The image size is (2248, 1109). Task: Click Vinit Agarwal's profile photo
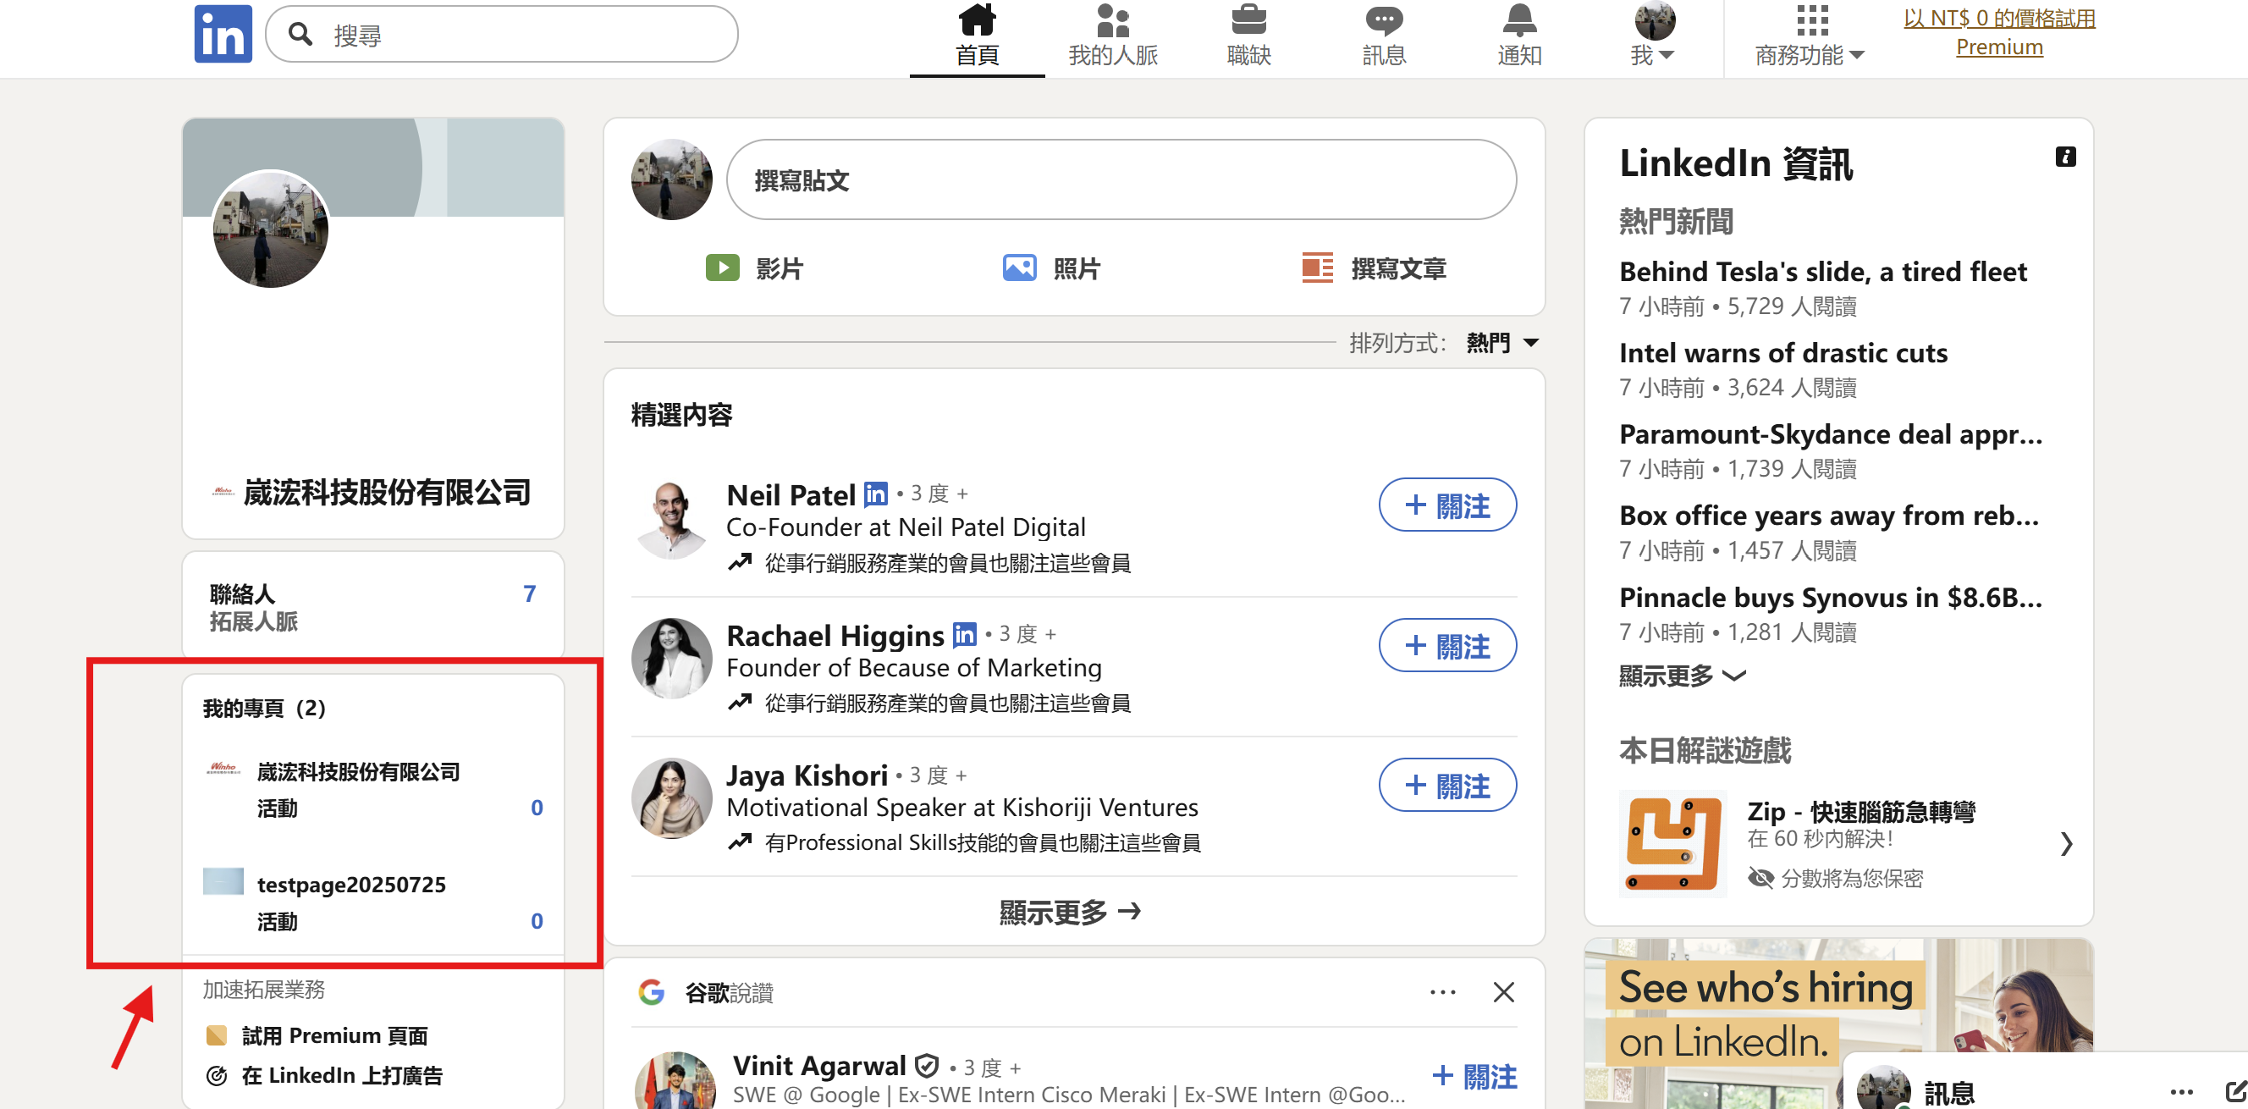pos(674,1081)
